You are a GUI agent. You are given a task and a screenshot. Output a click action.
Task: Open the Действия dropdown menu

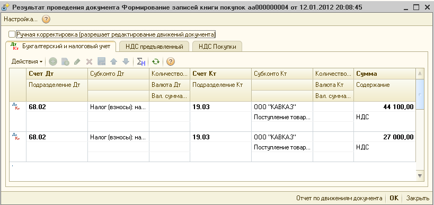coord(27,61)
